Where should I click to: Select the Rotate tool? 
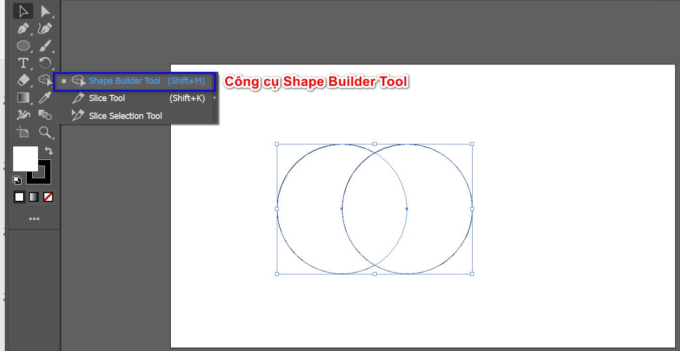coord(46,63)
